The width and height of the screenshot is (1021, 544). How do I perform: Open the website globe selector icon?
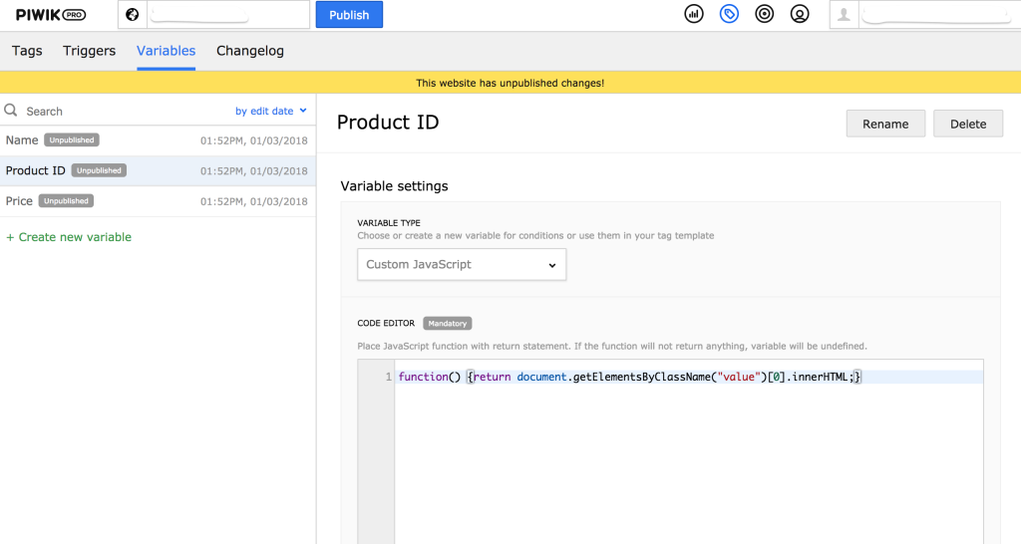pos(133,14)
